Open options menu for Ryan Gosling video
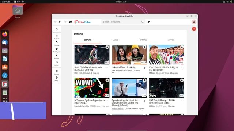 pos(144,101)
